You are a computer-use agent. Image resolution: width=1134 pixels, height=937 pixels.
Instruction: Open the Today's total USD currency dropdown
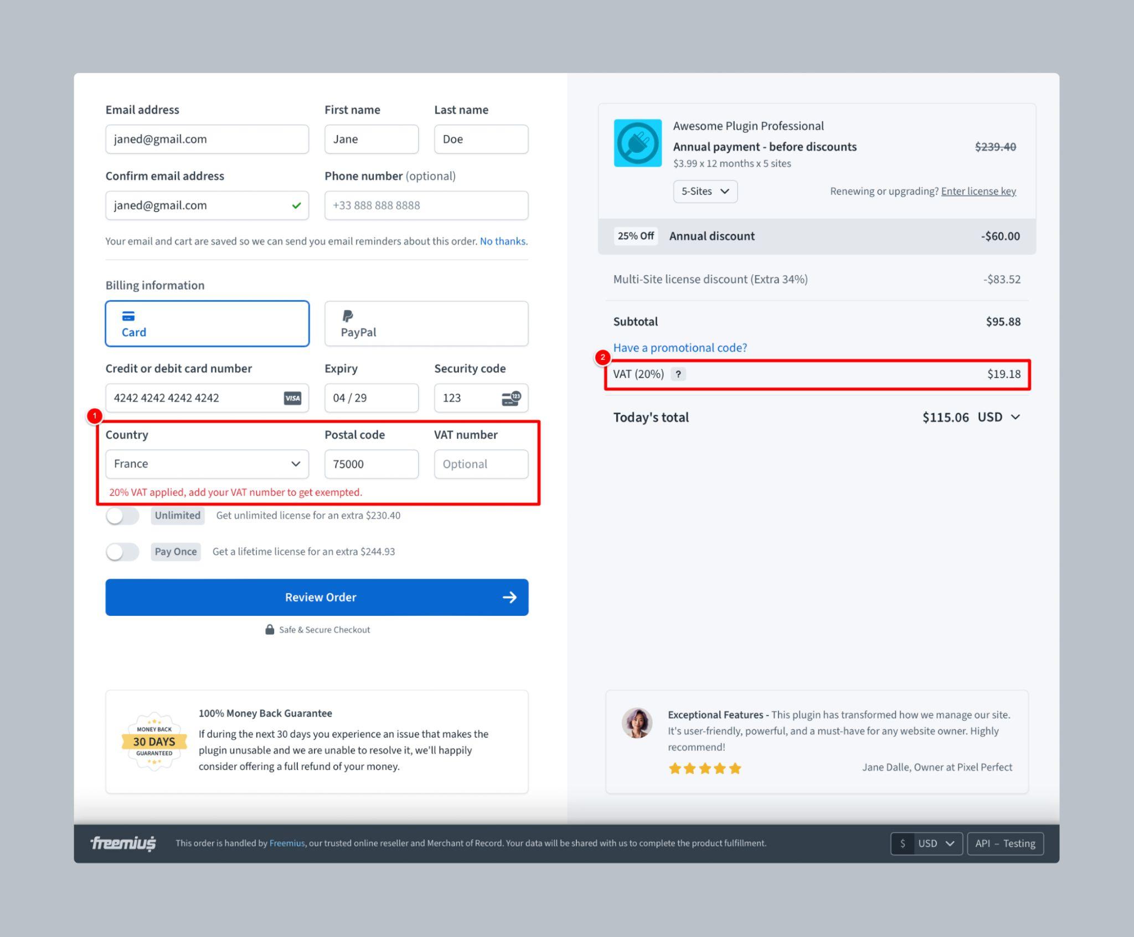coord(998,417)
